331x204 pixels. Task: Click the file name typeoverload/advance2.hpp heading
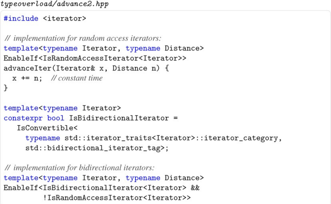point(55,4)
